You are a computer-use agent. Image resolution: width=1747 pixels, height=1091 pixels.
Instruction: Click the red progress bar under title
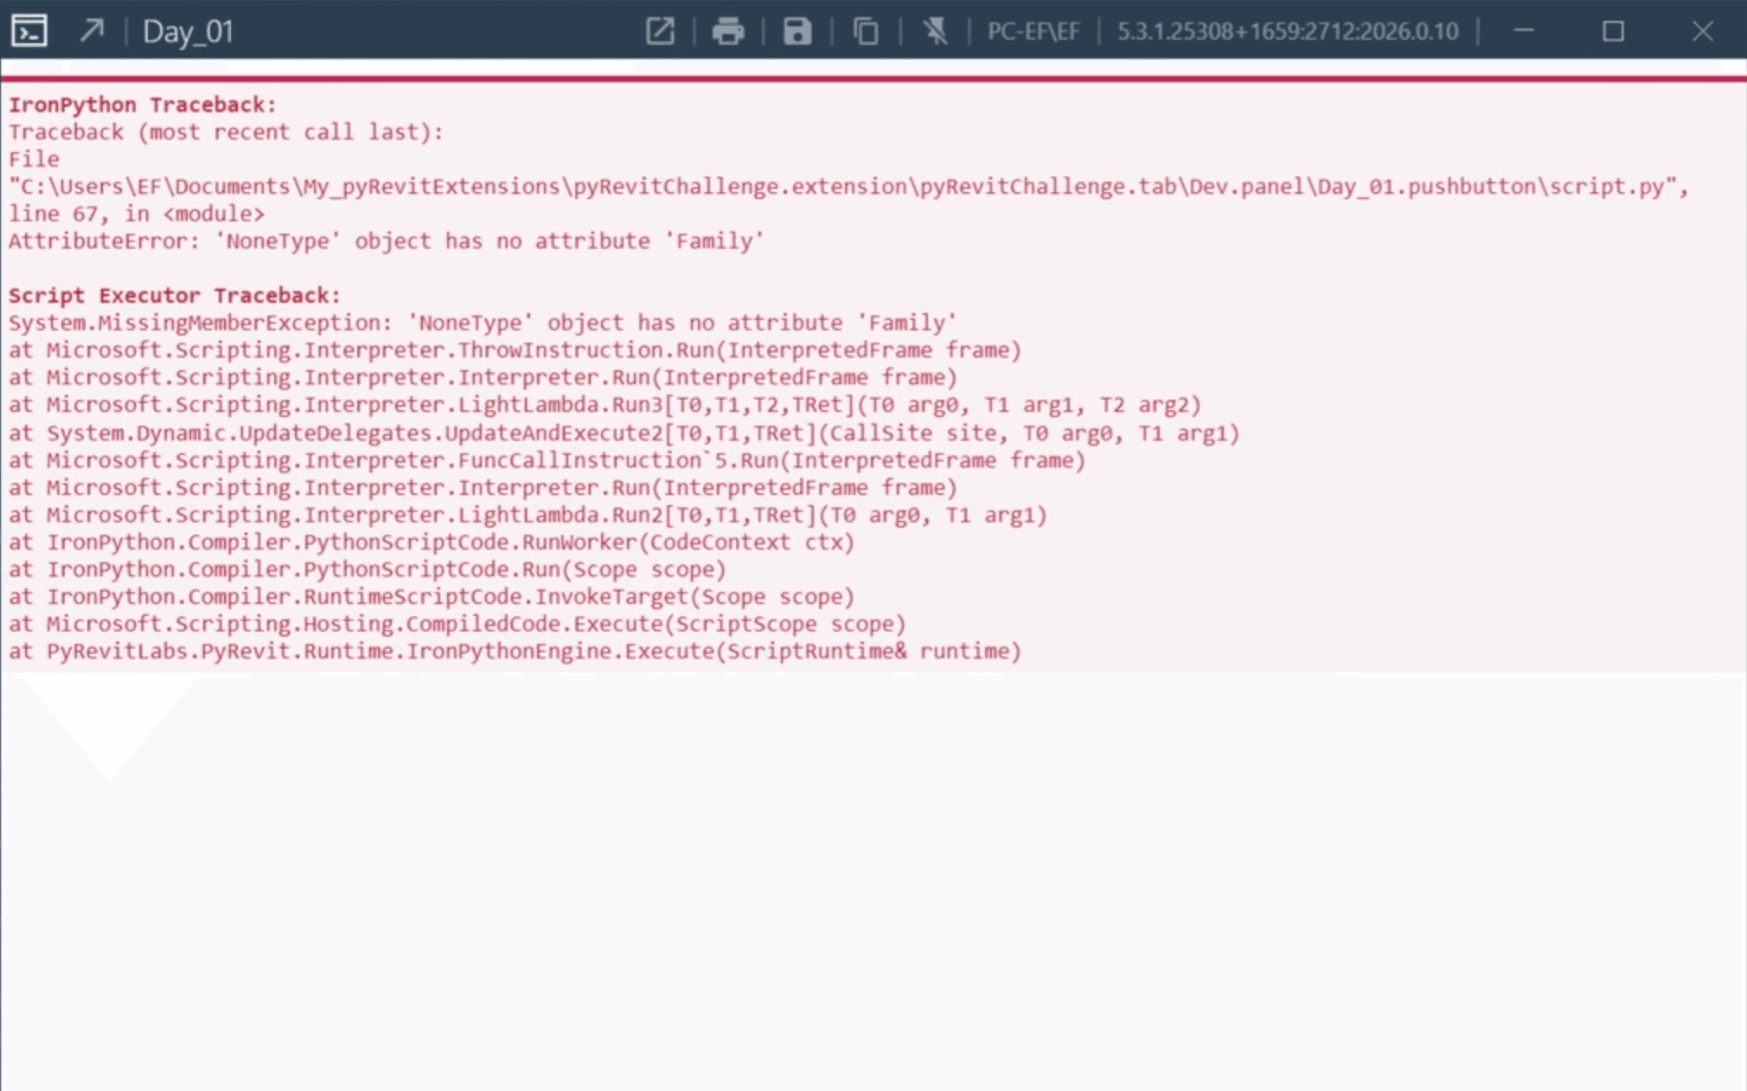tap(873, 79)
